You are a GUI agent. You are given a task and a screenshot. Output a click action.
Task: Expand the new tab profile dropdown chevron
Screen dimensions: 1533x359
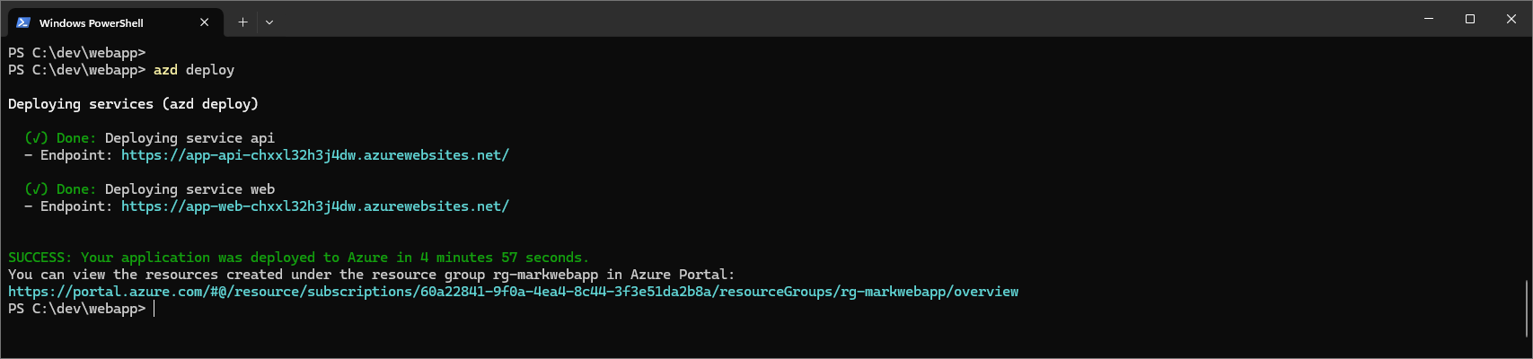coord(269,22)
